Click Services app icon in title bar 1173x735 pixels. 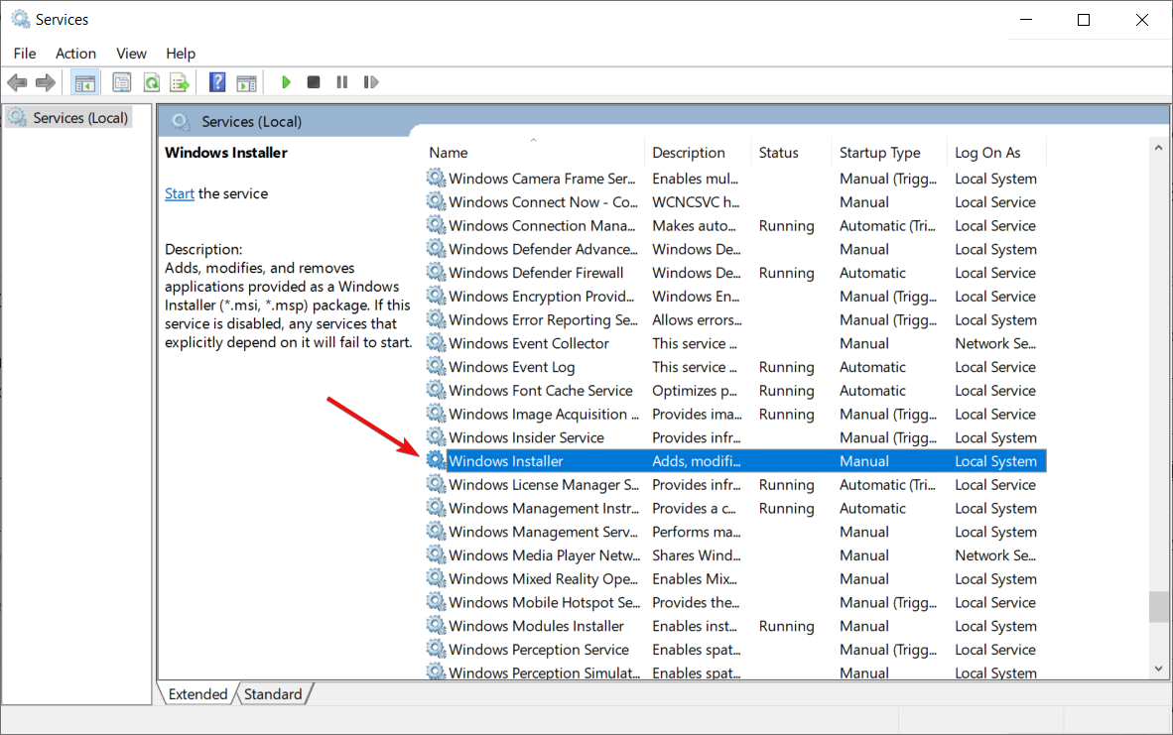tap(20, 19)
